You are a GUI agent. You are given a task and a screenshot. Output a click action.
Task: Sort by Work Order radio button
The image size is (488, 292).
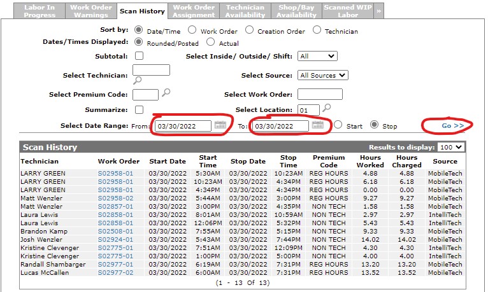192,31
